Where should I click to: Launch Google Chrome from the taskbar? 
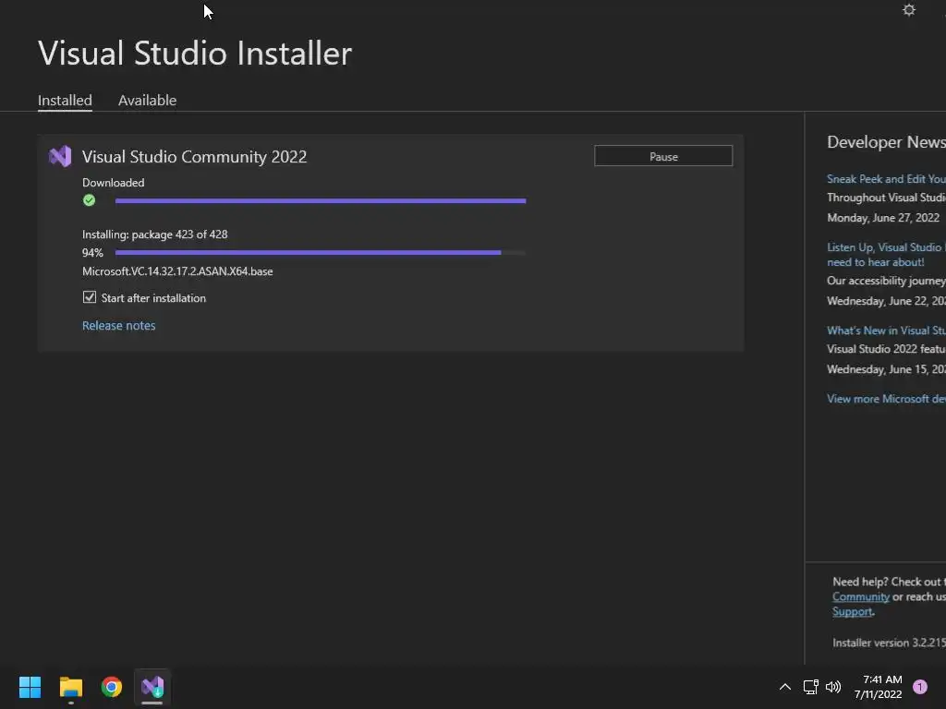pyautogui.click(x=112, y=687)
